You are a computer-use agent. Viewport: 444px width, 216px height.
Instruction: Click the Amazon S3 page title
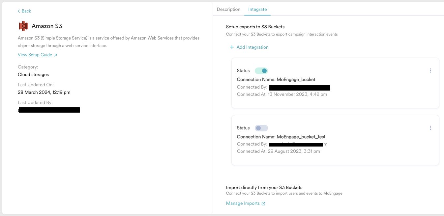(x=47, y=26)
